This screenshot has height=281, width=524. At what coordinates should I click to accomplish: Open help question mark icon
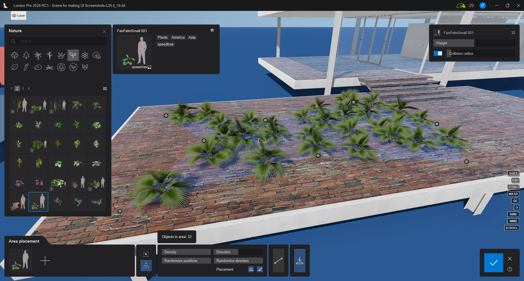point(510,269)
